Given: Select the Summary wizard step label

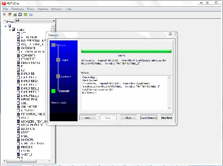Looking at the screenshot, I should 66,76.
